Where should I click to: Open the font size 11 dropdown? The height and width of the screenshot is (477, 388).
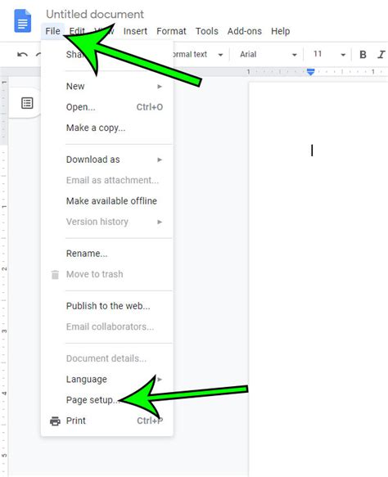click(329, 55)
